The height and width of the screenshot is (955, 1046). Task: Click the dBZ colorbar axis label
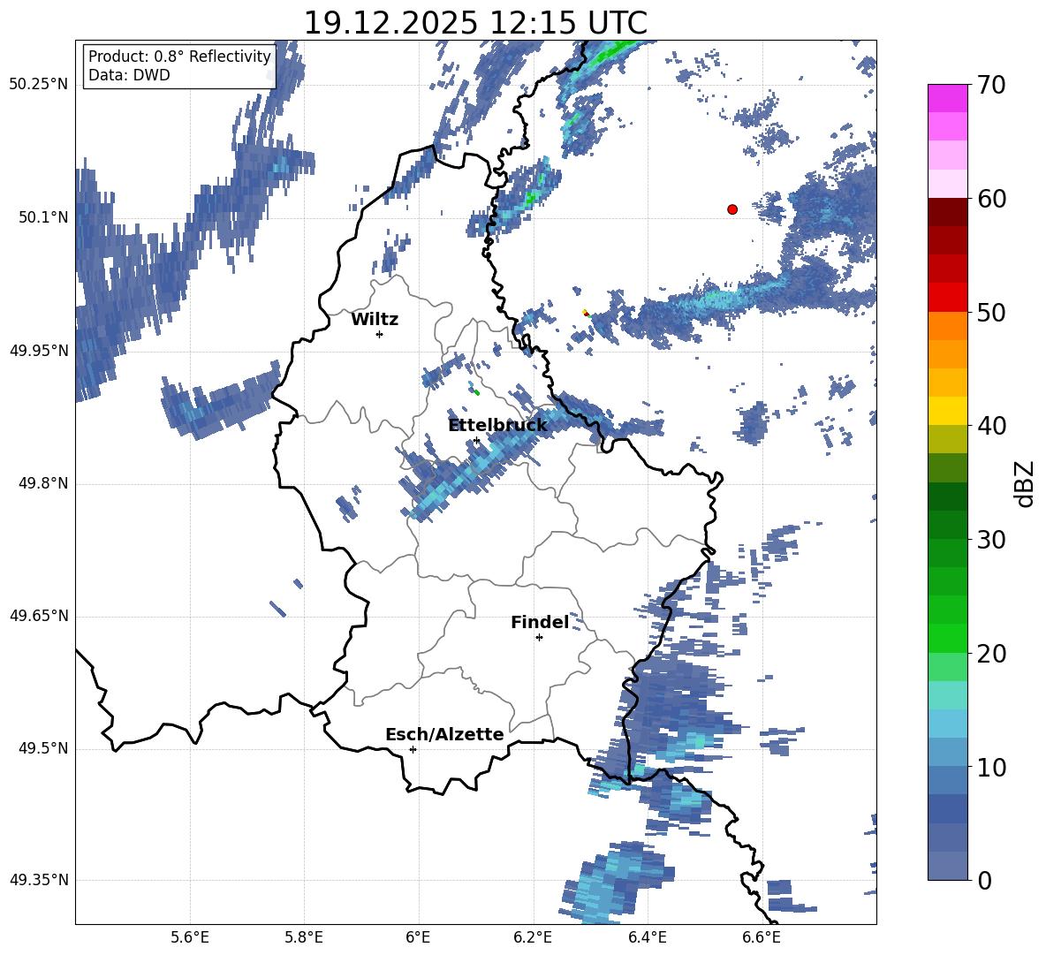[x=1025, y=483]
